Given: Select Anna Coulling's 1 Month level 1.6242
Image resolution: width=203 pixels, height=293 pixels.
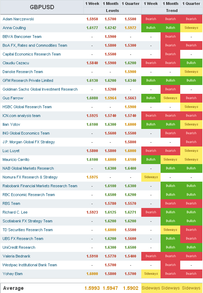Looking at the screenshot, I should coord(110,28).
